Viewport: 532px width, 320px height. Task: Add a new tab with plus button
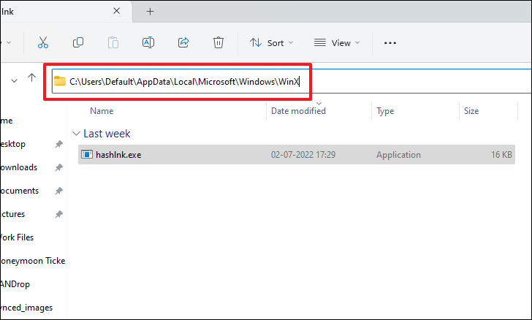(150, 12)
